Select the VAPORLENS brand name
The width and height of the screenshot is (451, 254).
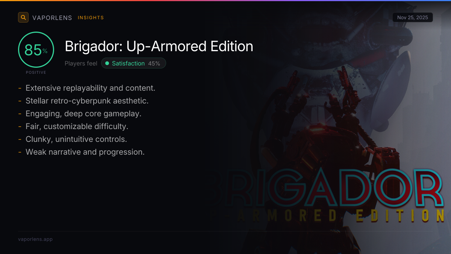coord(52,18)
